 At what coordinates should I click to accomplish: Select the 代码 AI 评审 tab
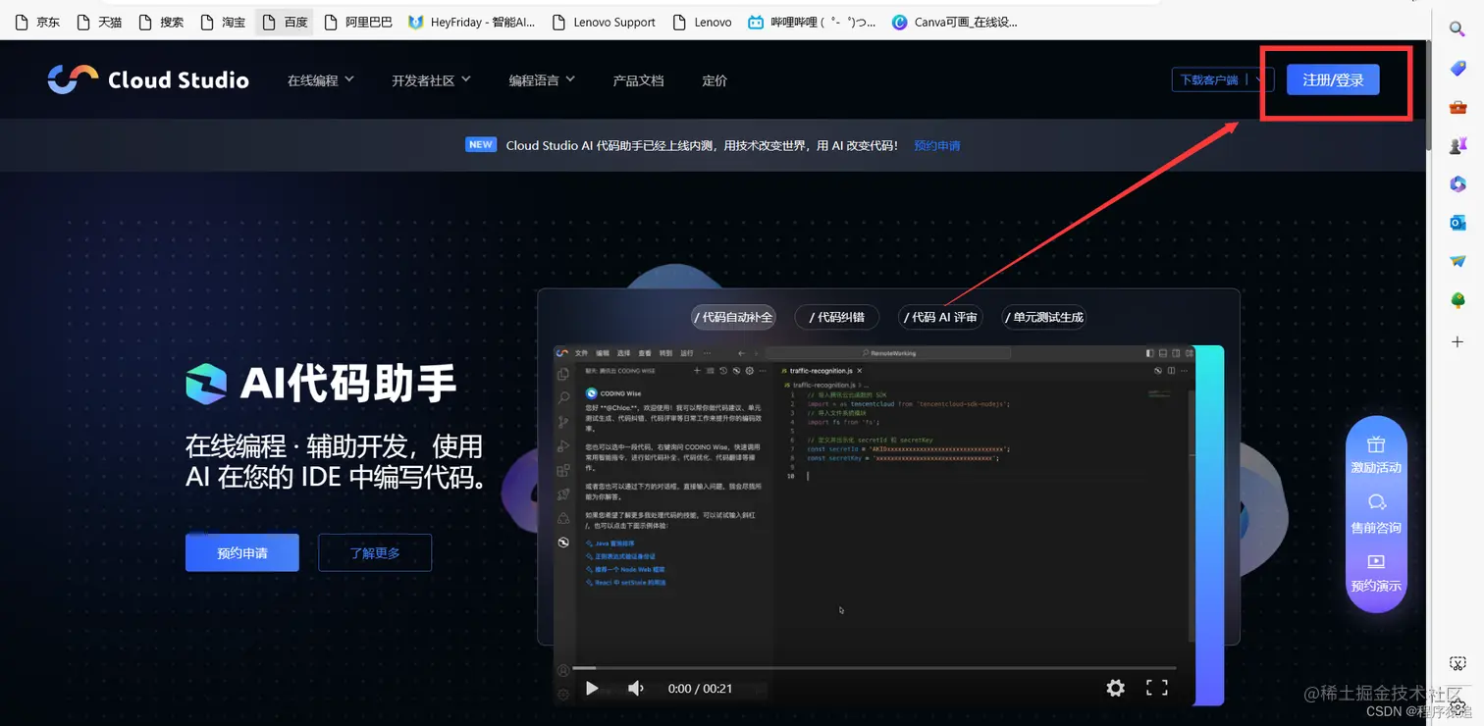coord(940,317)
